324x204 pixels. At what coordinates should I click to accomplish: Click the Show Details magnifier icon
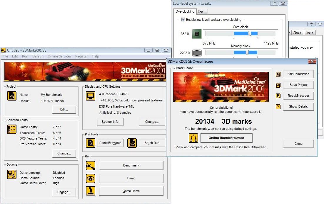(x=278, y=107)
